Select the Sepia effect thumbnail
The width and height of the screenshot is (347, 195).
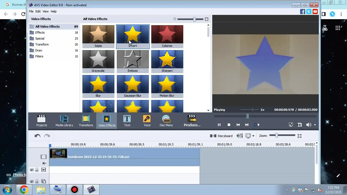tap(98, 37)
